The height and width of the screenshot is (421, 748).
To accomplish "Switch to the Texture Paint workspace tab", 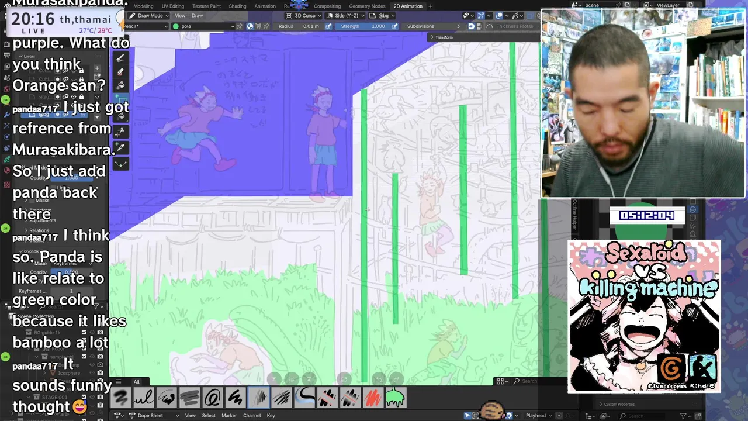I will pos(206,6).
